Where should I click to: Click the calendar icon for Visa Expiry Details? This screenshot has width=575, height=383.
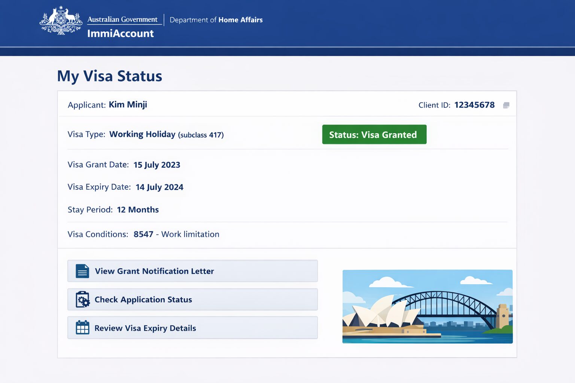coord(82,328)
